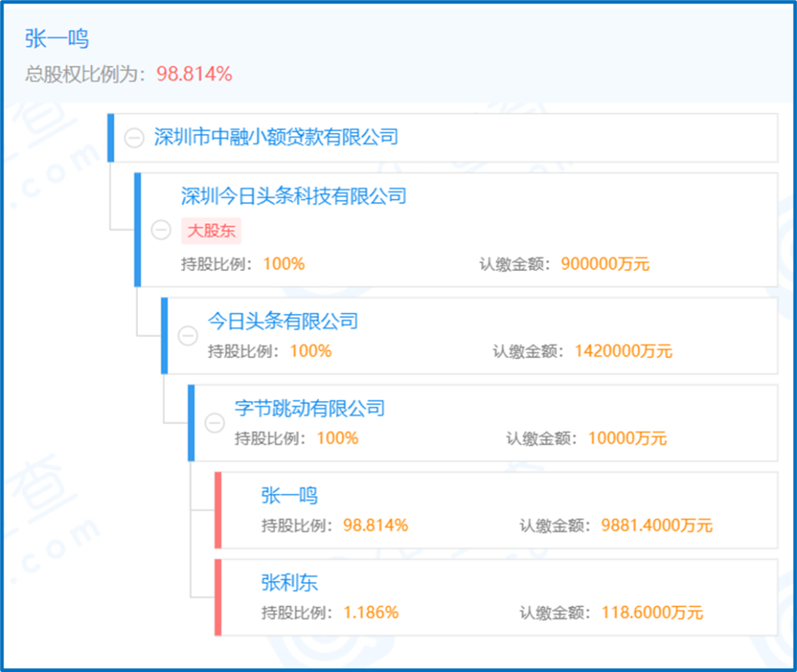Select 9881.4000万元 subscribed amount
The image size is (797, 672).
(657, 525)
